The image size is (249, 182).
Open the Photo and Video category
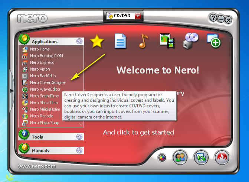pyautogui.click(x=167, y=41)
